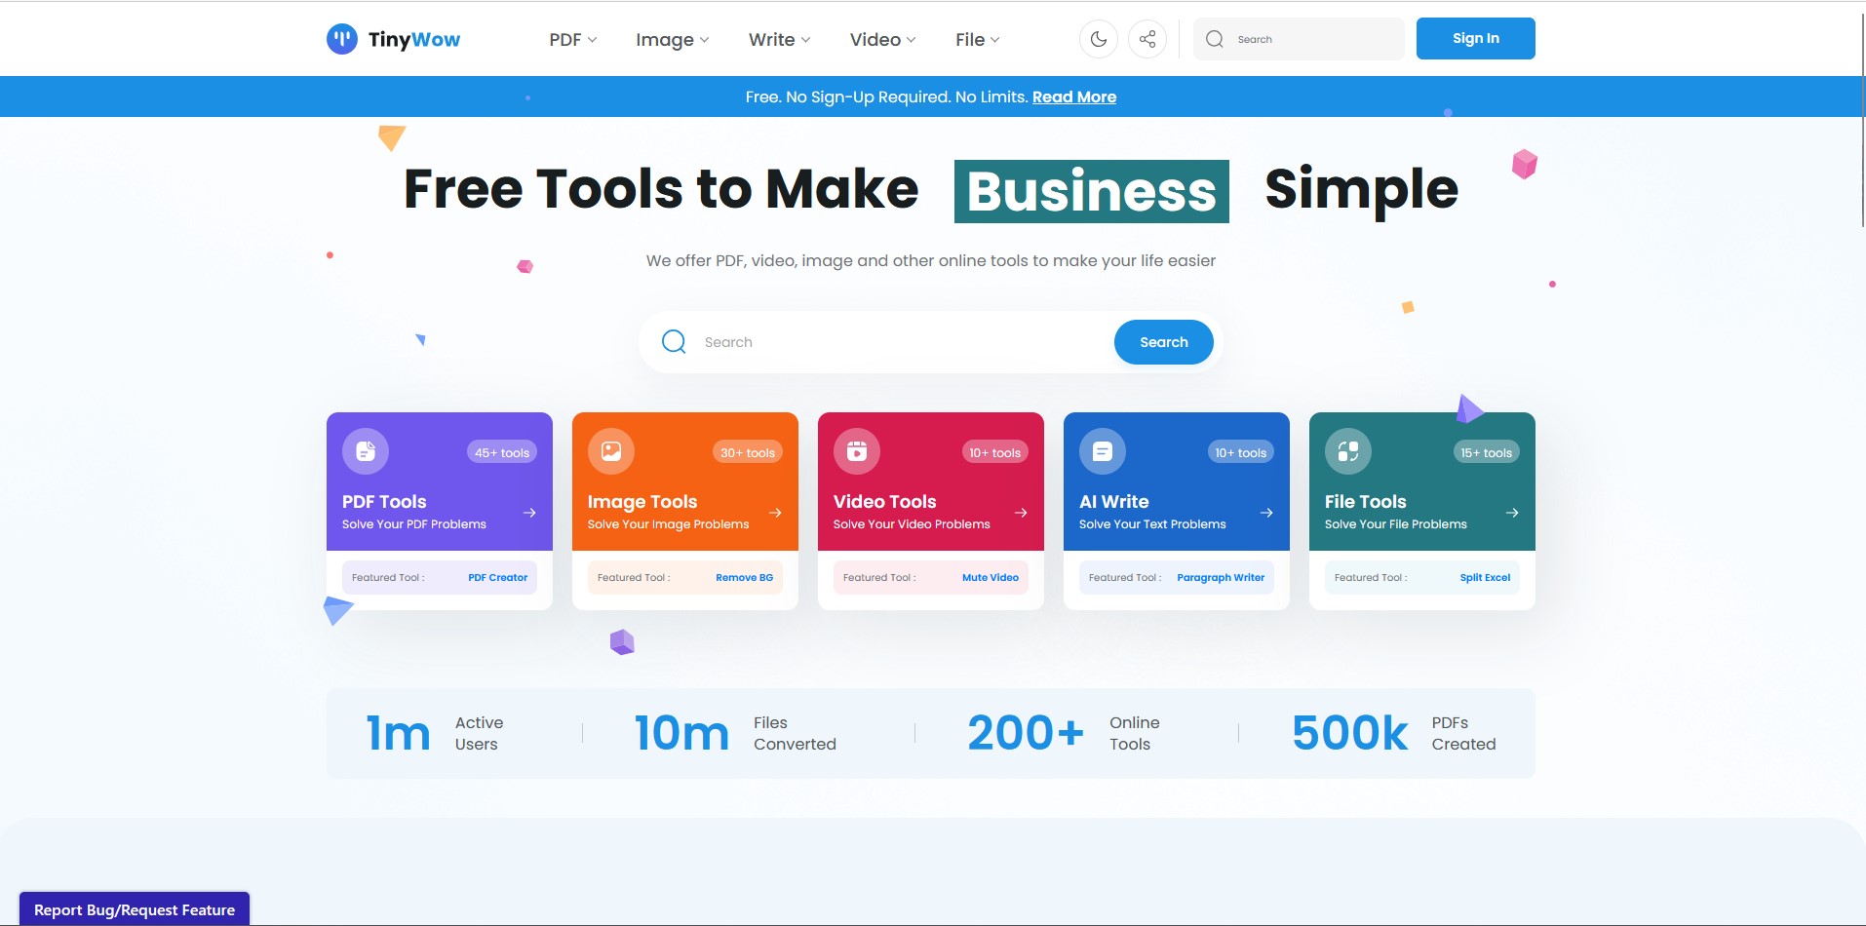Image resolution: width=1866 pixels, height=926 pixels.
Task: Open the Paragraph Writer featured tool
Action: [1221, 577]
